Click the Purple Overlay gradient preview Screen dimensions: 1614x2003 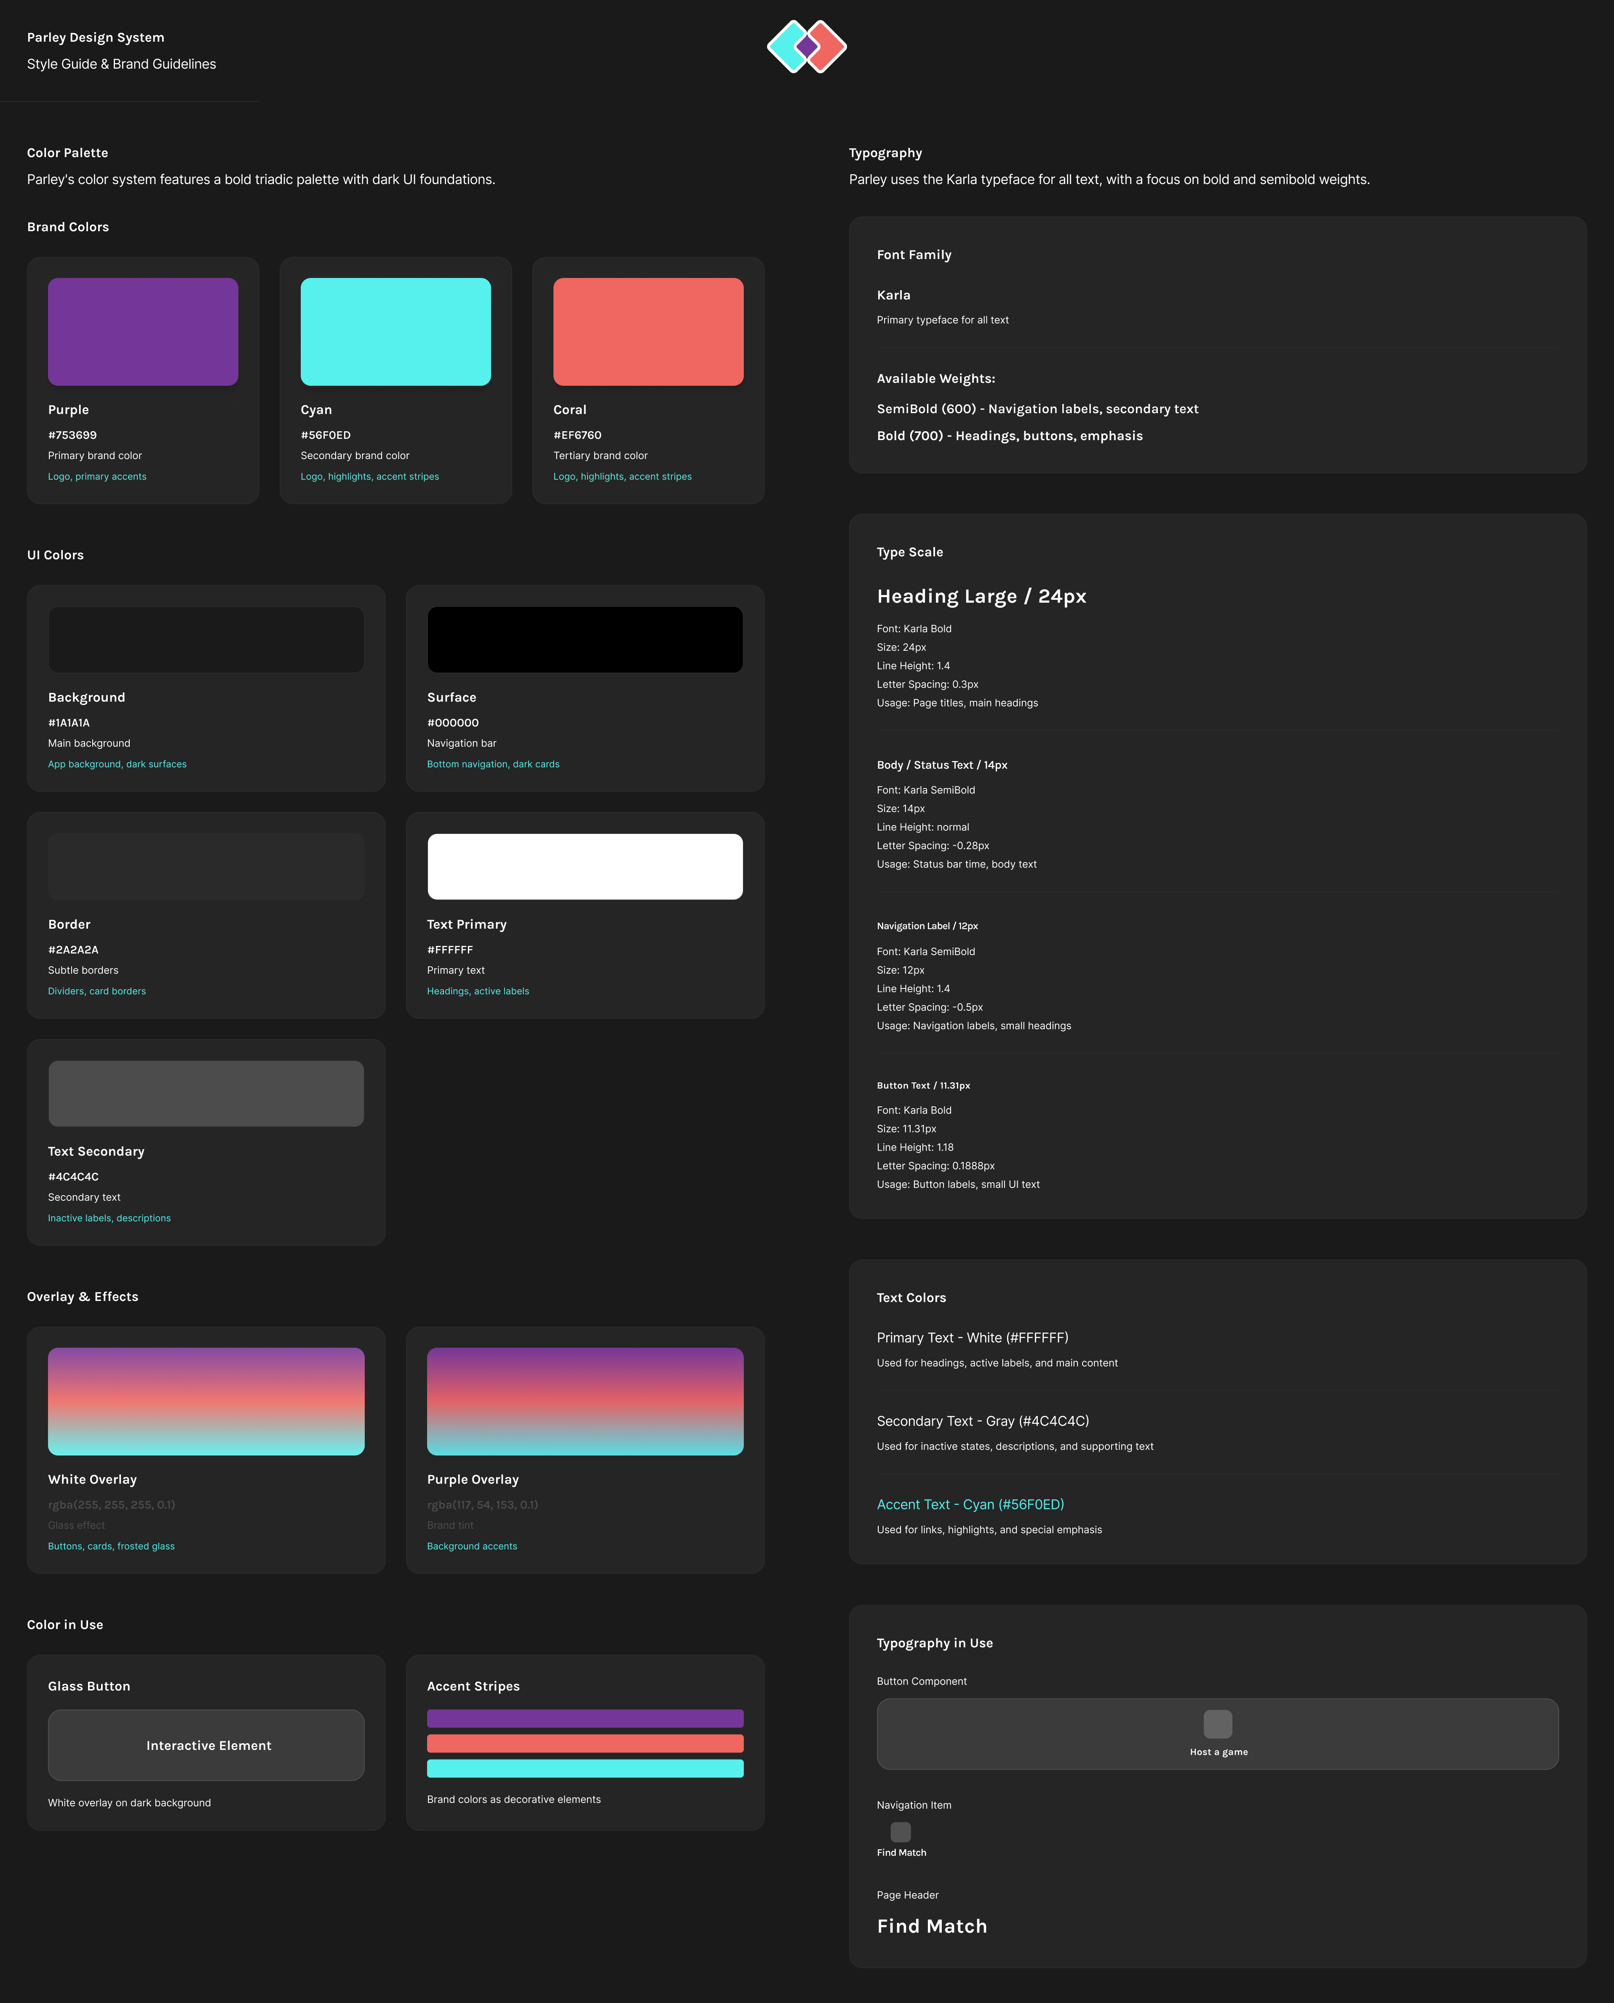(x=585, y=1401)
